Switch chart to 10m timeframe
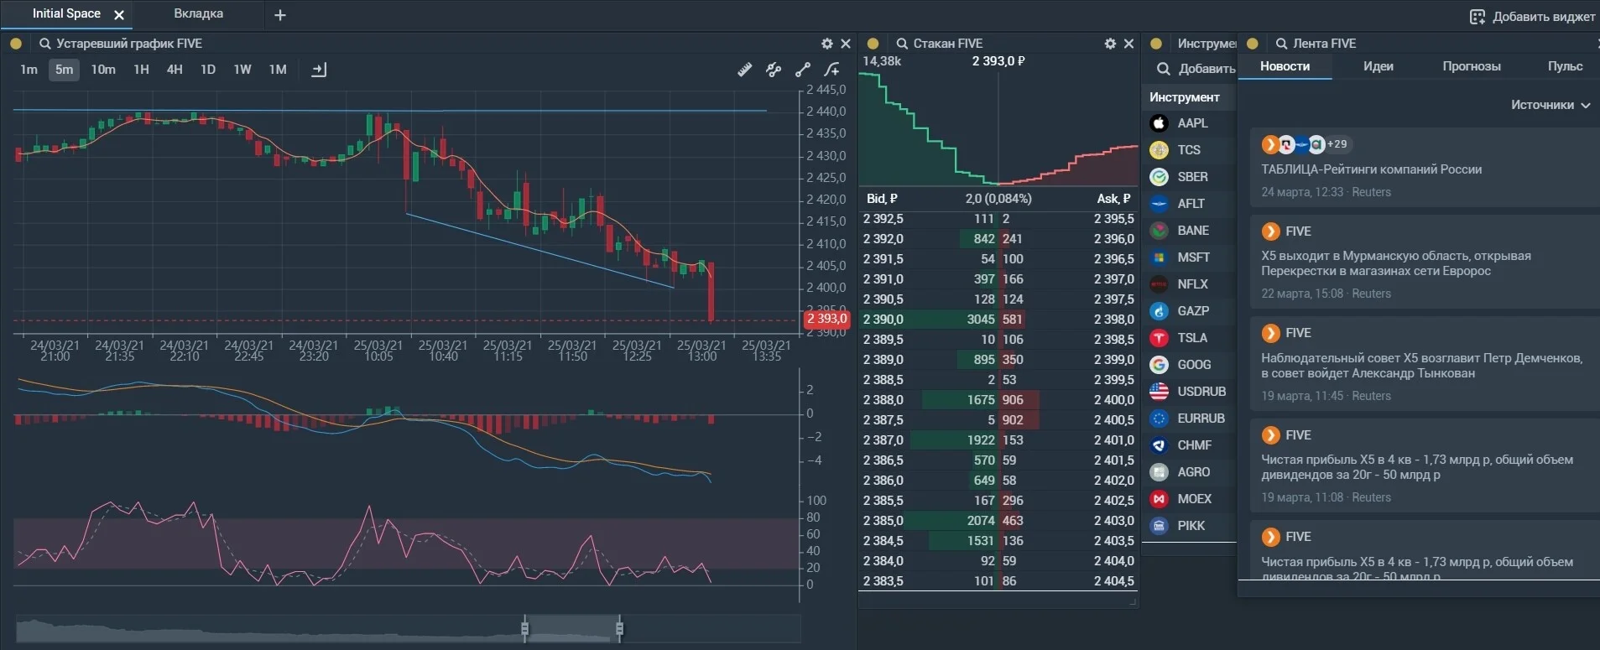Image resolution: width=1600 pixels, height=650 pixels. point(103,70)
